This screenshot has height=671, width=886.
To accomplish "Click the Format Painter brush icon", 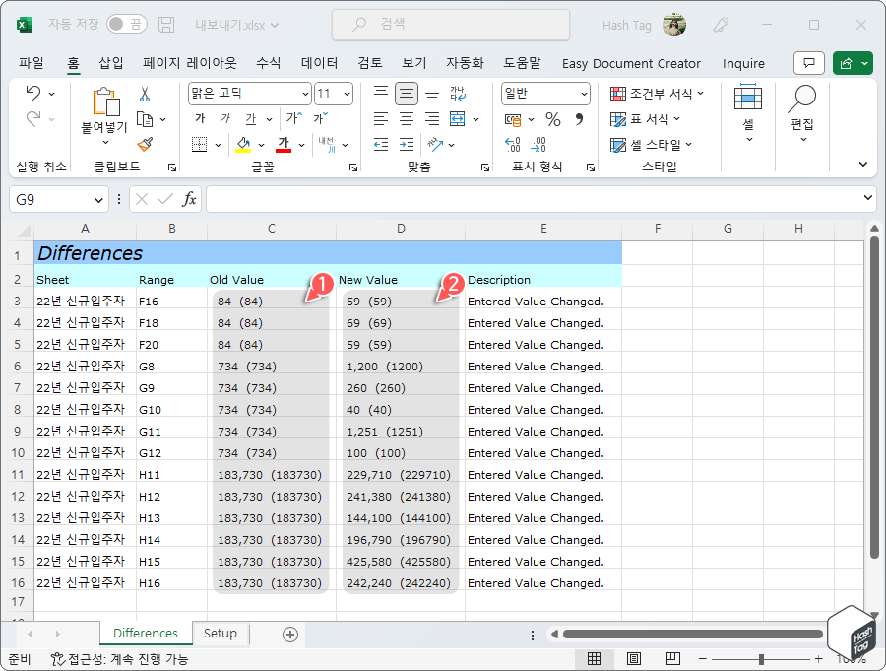I will point(146,144).
